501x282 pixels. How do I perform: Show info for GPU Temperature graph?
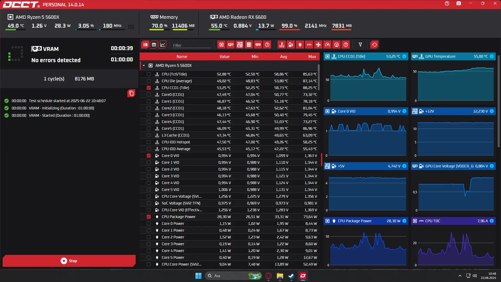tap(492, 56)
